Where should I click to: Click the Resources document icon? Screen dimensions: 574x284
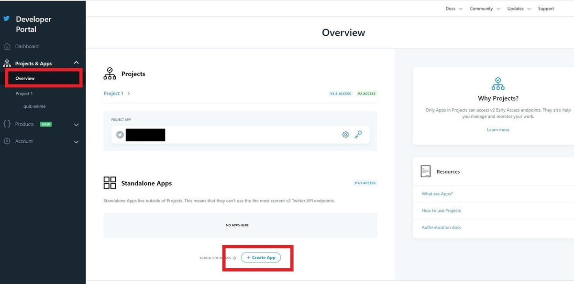[x=426, y=171]
